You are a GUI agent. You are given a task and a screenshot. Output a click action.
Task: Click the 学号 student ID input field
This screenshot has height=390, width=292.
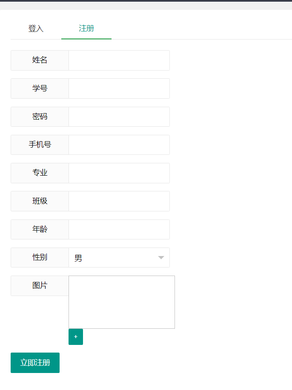click(119, 88)
